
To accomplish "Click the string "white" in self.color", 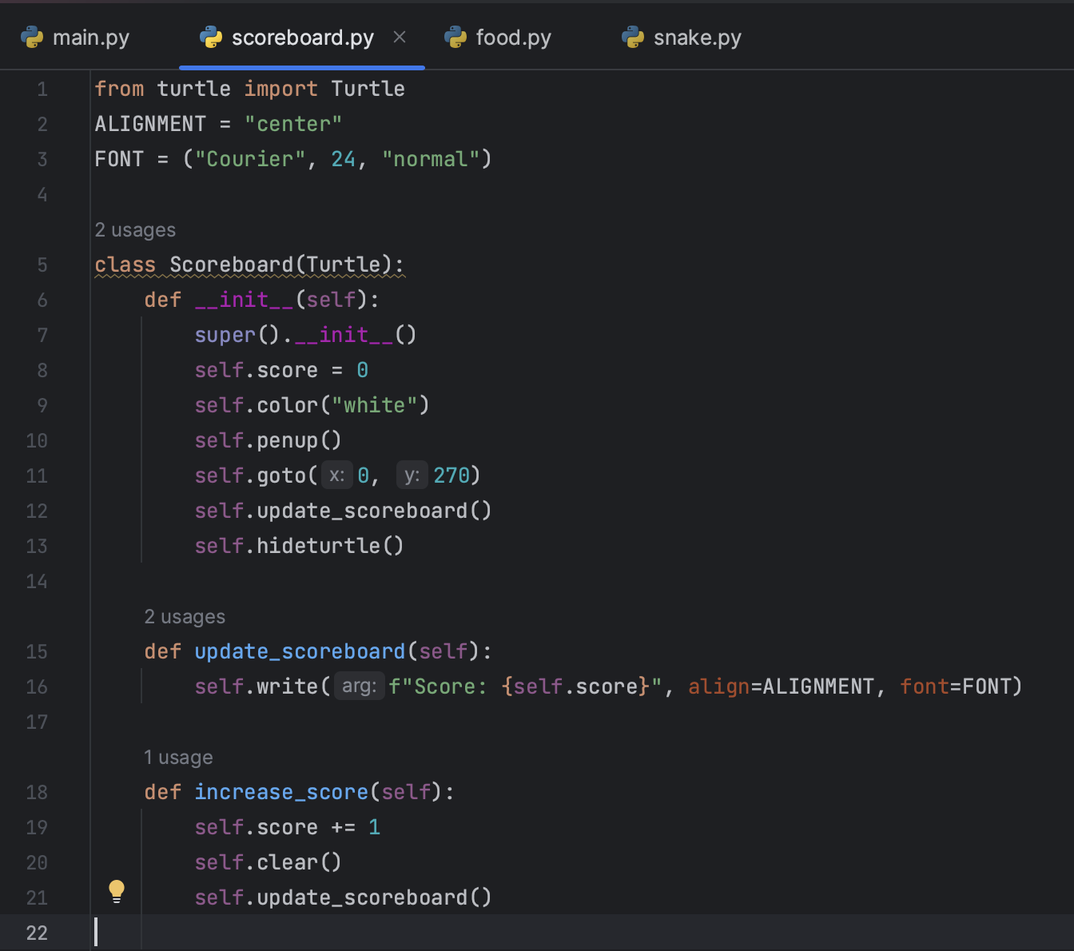I will 375,405.
